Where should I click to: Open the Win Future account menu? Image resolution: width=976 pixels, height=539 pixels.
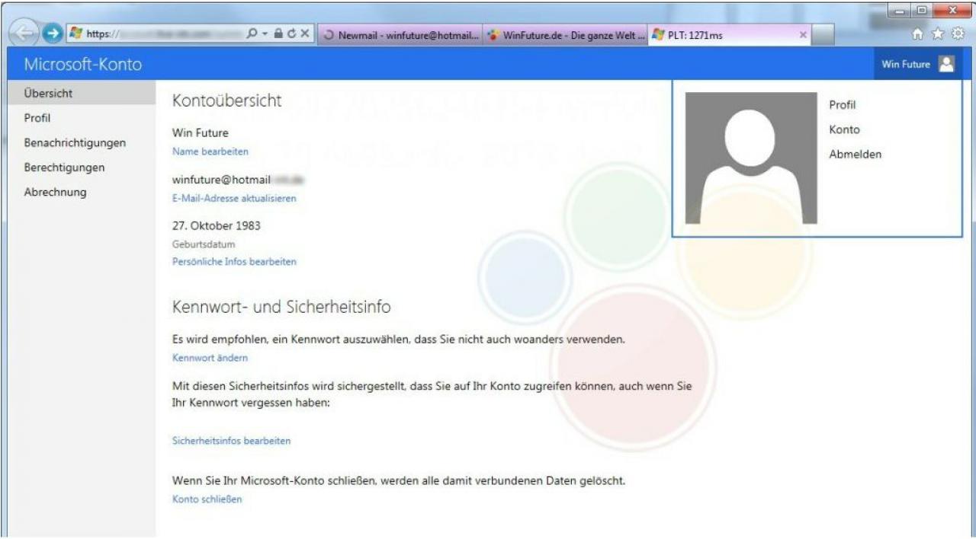point(918,65)
